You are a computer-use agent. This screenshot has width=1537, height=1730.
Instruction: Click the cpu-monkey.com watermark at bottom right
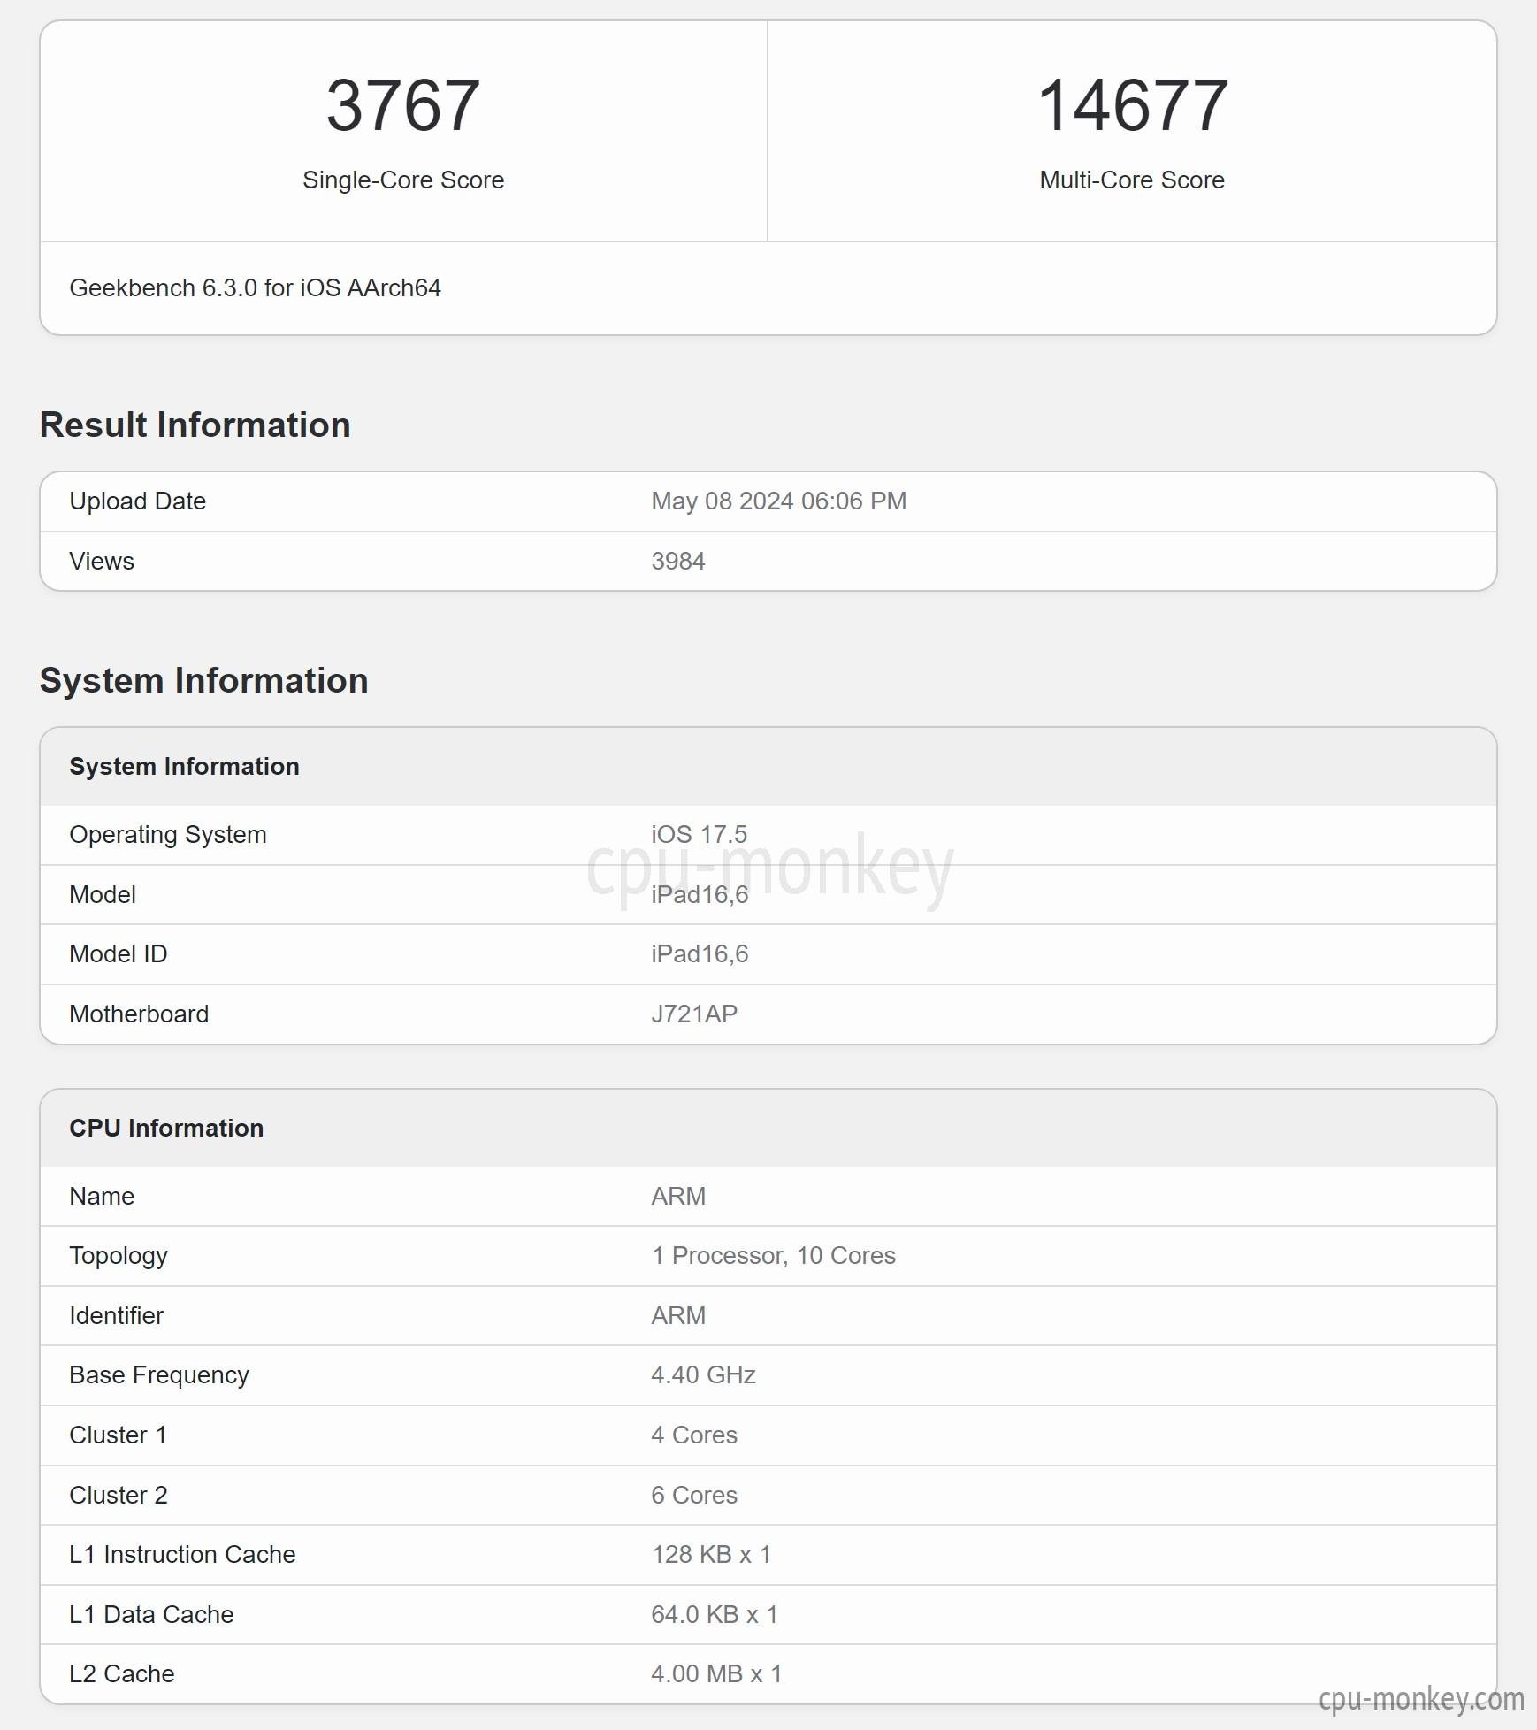(1421, 1699)
